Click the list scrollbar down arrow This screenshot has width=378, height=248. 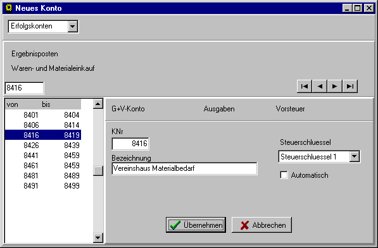(98, 238)
